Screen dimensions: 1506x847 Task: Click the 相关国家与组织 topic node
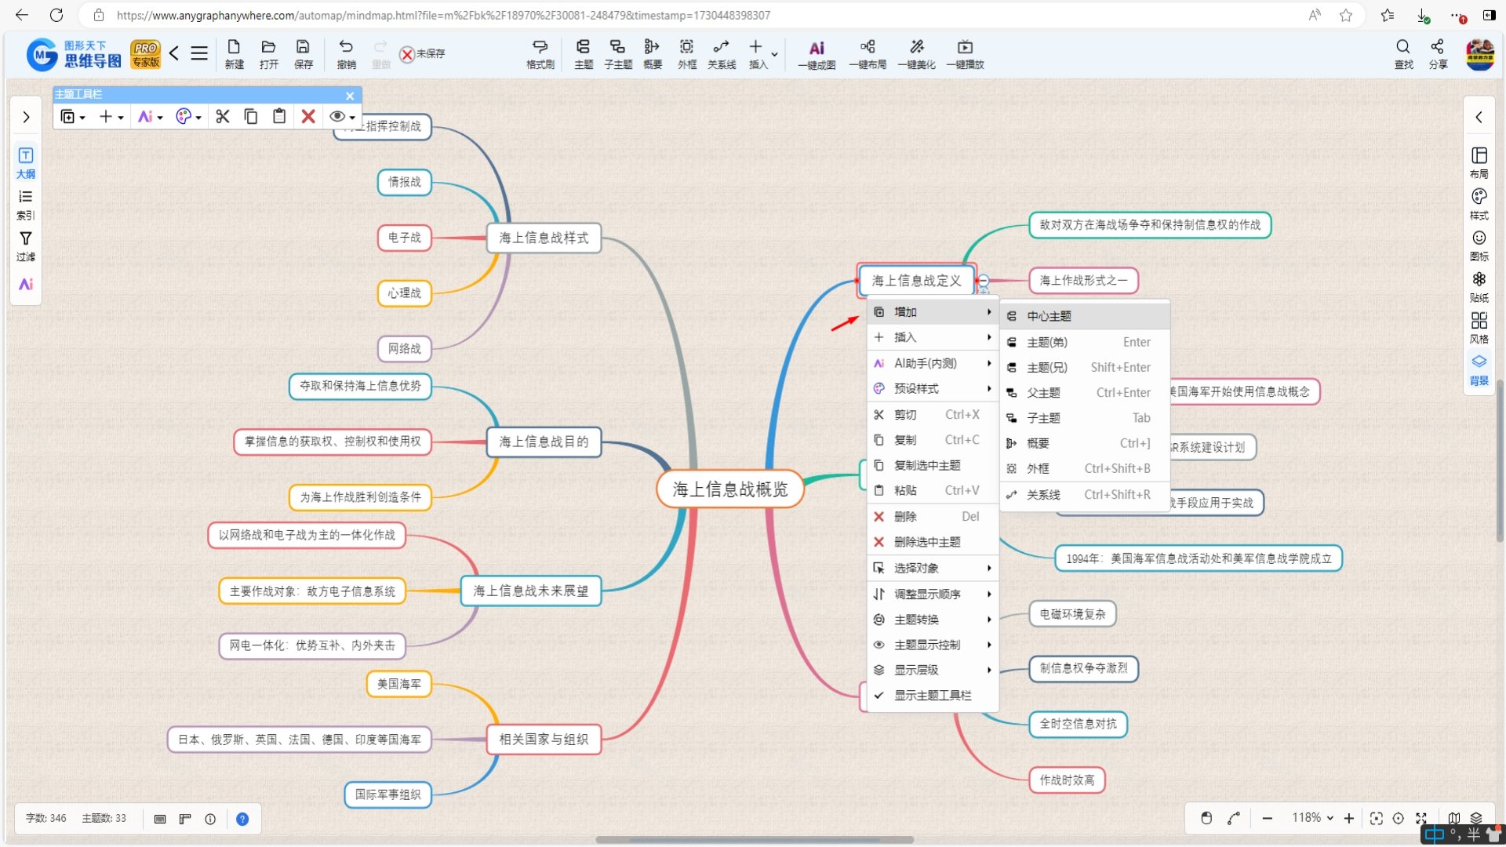544,739
